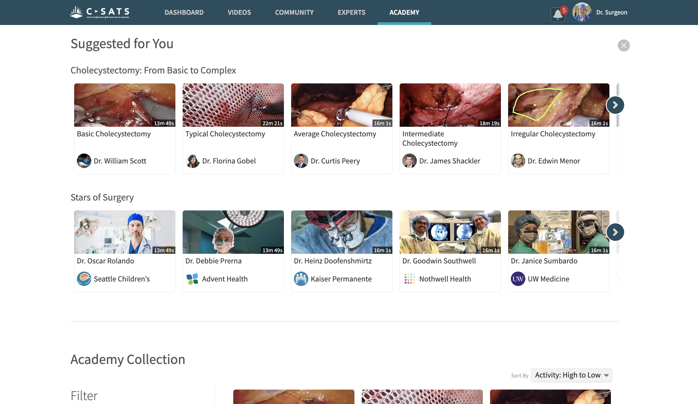Viewport: 698px width, 404px height.
Task: Click Seattle Children's logo icon
Action: pos(84,279)
